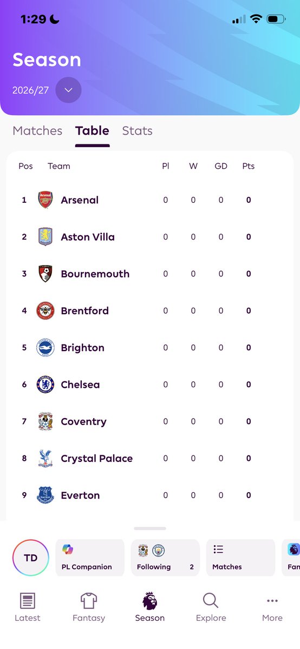This screenshot has width=300, height=649.
Task: Open the Following clubs shortcut
Action: pyautogui.click(x=165, y=558)
